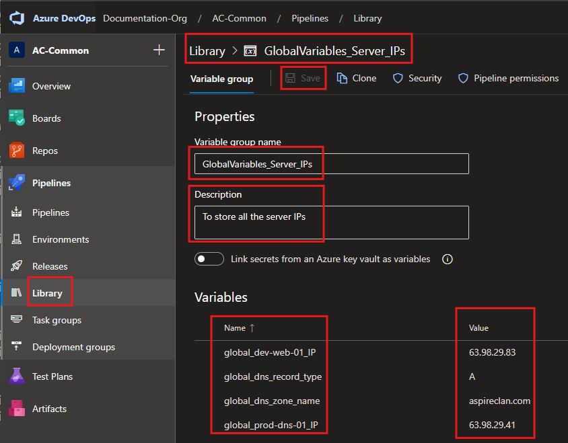
Task: Select the global_dns_zone_name variable name
Action: pyautogui.click(x=272, y=401)
